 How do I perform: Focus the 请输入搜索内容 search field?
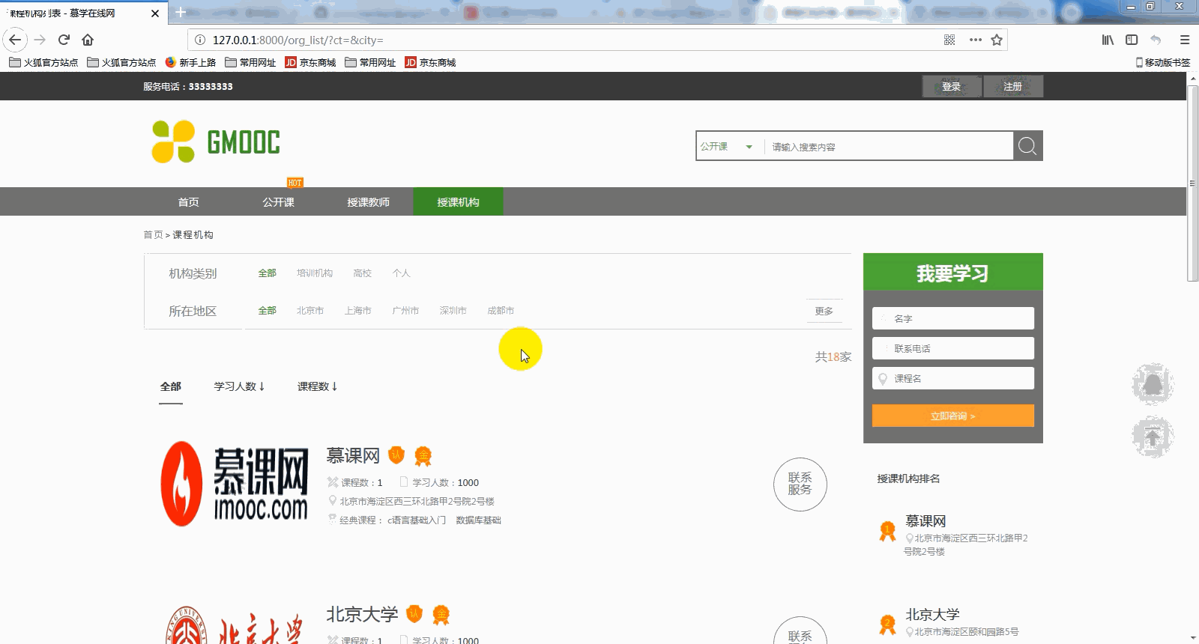[x=889, y=147]
